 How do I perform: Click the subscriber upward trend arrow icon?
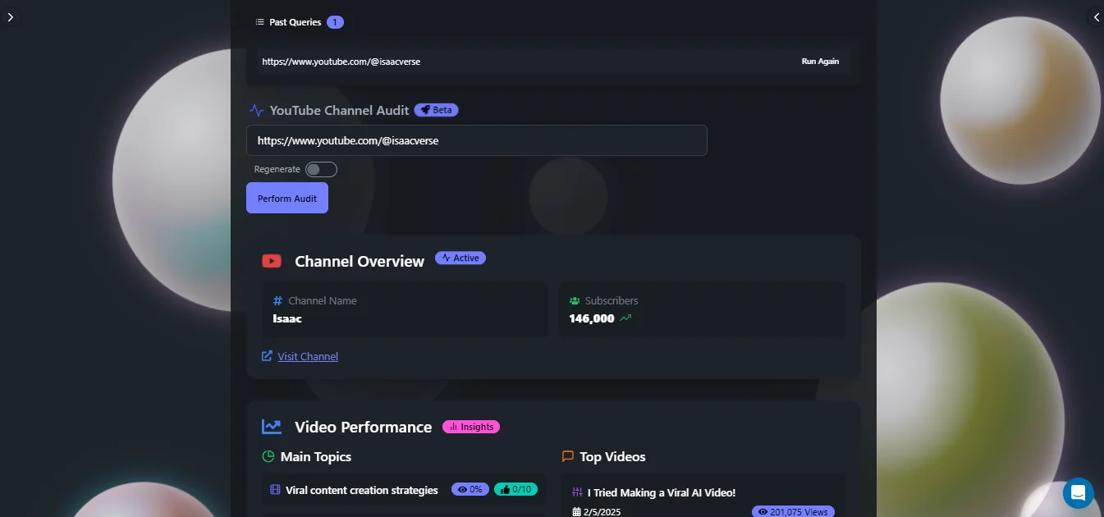pyautogui.click(x=625, y=318)
